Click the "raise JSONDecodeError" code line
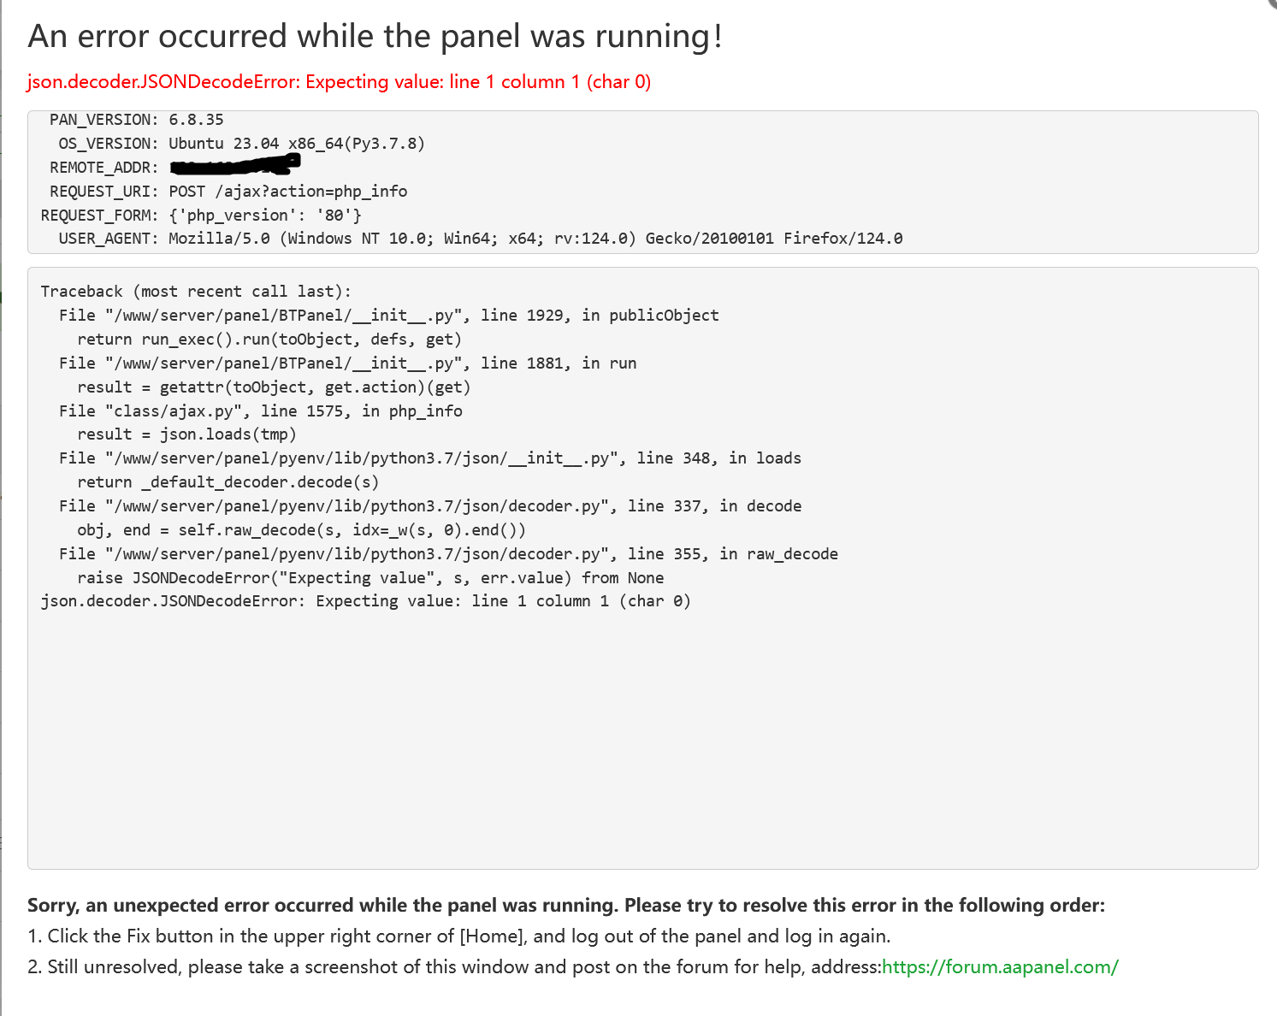Viewport: 1277px width, 1016px height. tap(370, 578)
